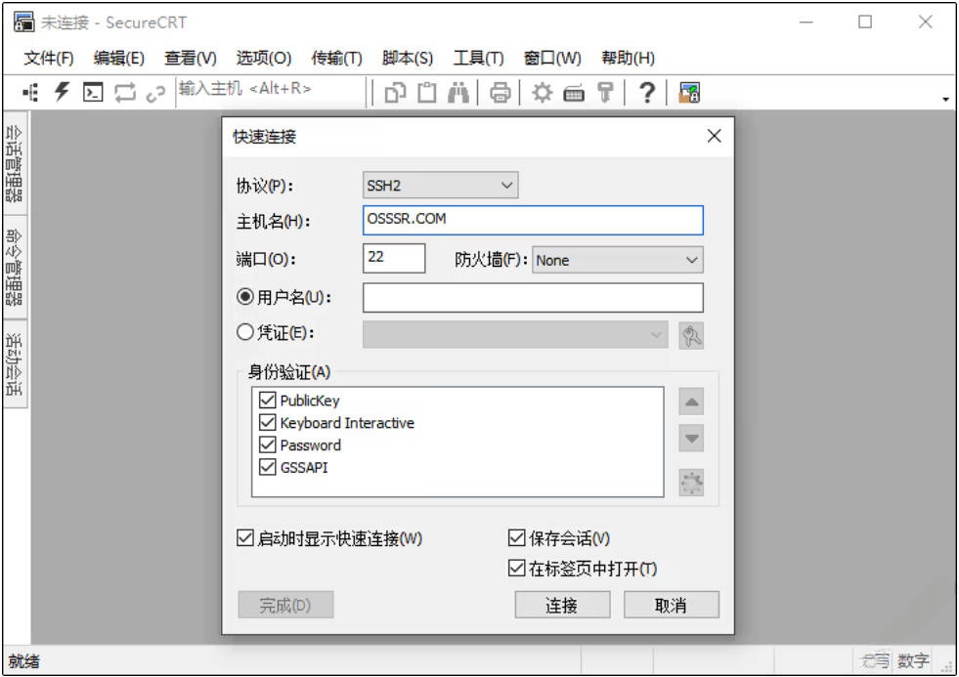This screenshot has width=959, height=677.
Task: Move authentication method down arrow
Action: [x=691, y=439]
